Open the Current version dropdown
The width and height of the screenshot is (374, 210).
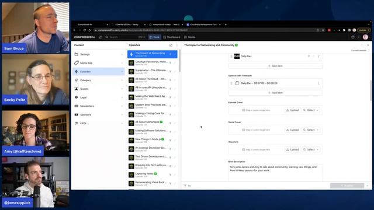[x=360, y=51]
